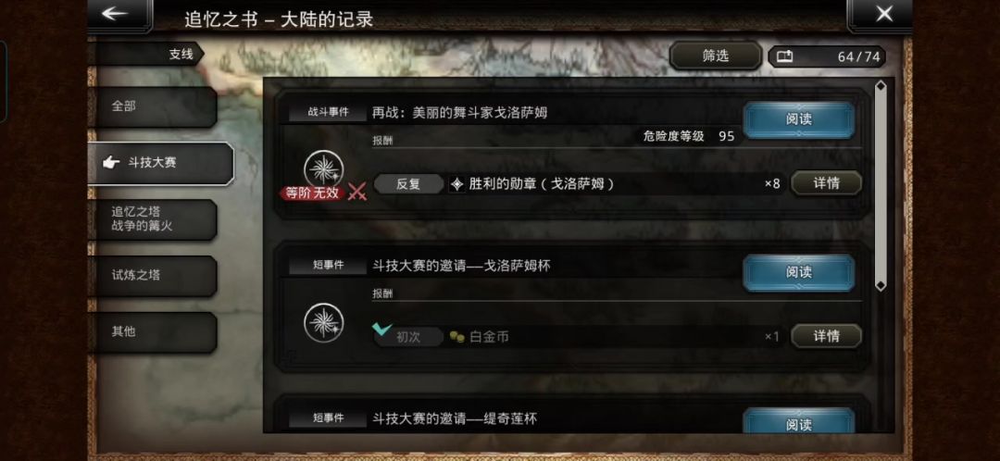Viewport: 1000px width, 461px height.
Task: Click the book icon beside 64/74
Action: (784, 56)
